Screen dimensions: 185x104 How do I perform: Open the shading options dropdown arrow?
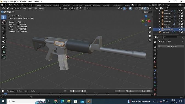point(150,8)
